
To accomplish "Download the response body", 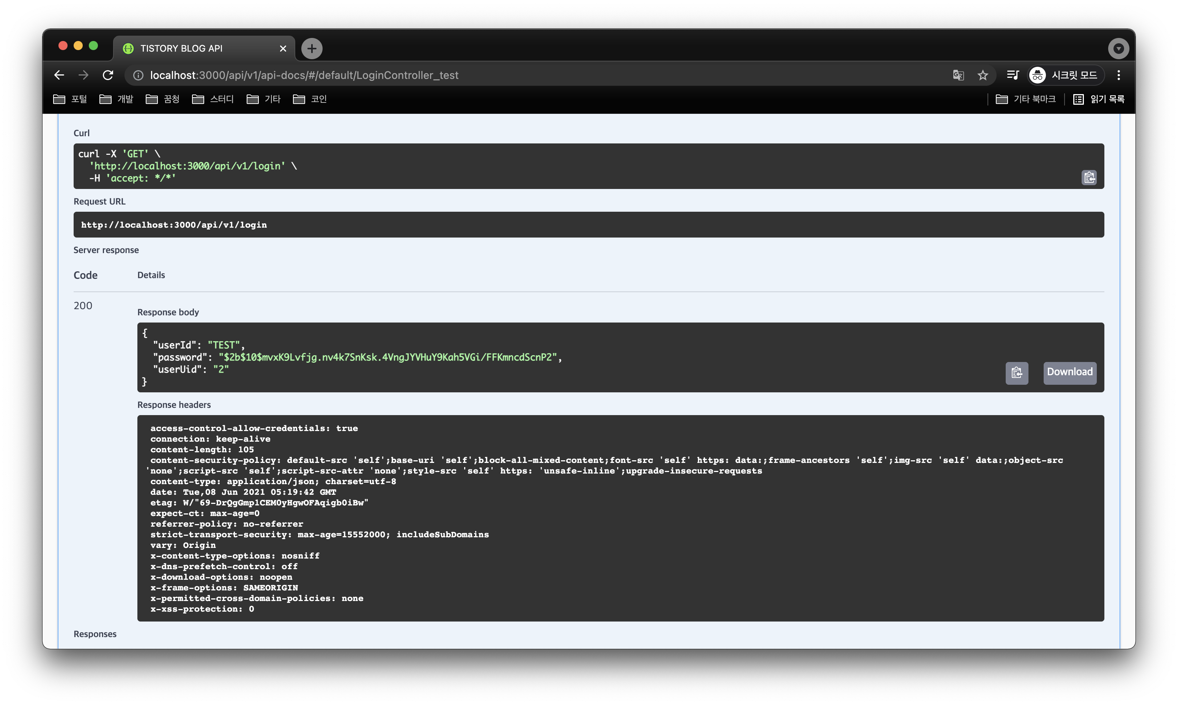I will coord(1069,373).
